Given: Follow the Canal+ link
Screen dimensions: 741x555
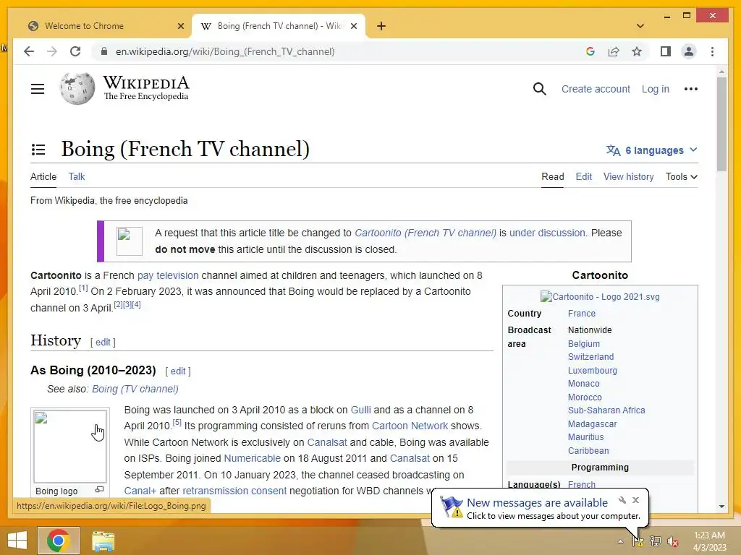Looking at the screenshot, I should (140, 491).
